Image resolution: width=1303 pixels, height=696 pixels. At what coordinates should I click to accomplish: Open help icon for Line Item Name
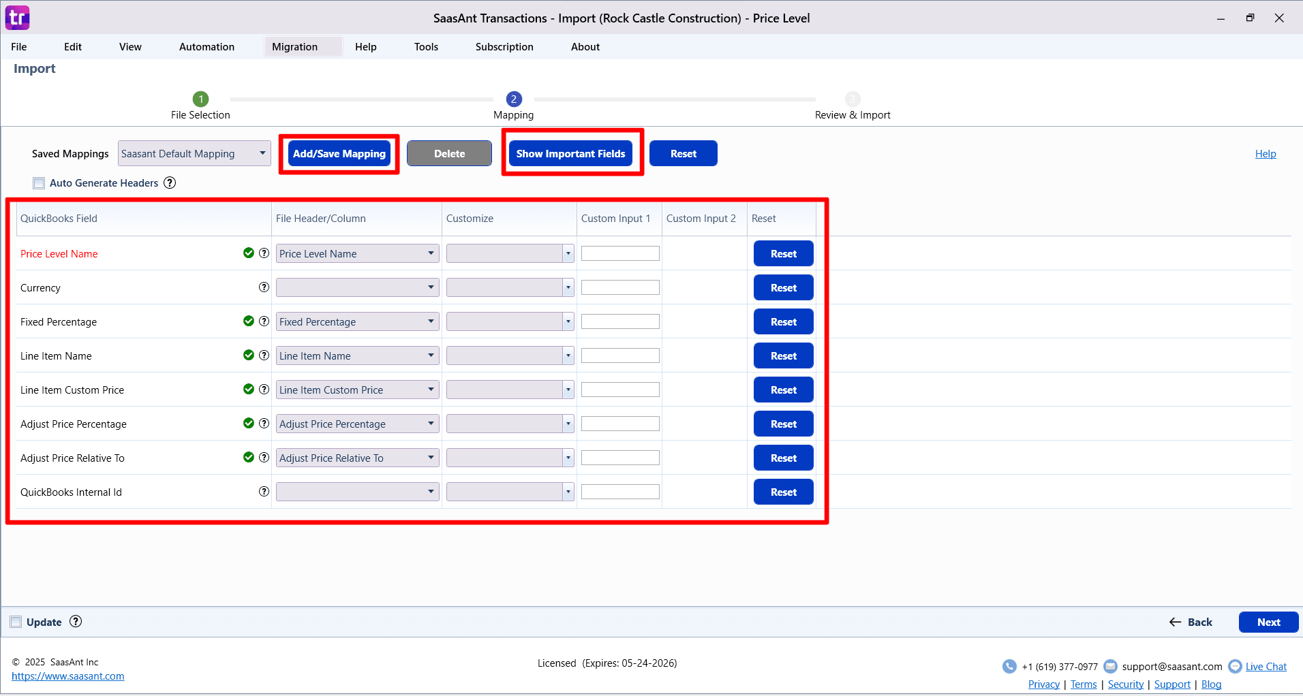[264, 355]
